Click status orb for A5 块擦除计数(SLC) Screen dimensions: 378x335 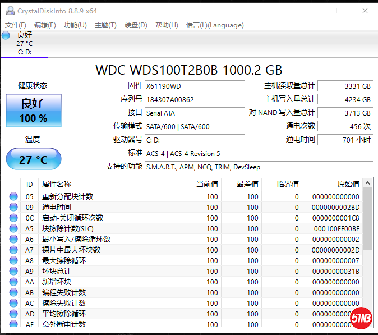tap(13, 229)
